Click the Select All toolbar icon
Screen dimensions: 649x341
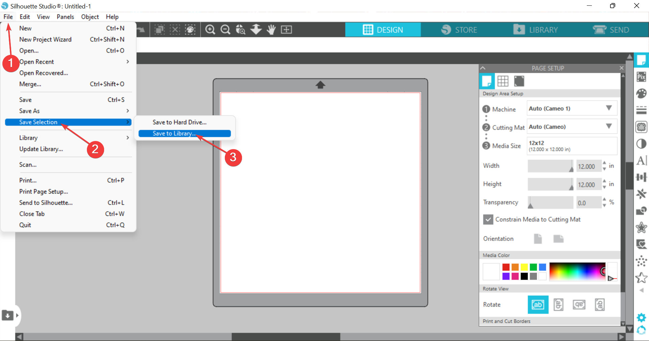pyautogui.click(x=160, y=30)
